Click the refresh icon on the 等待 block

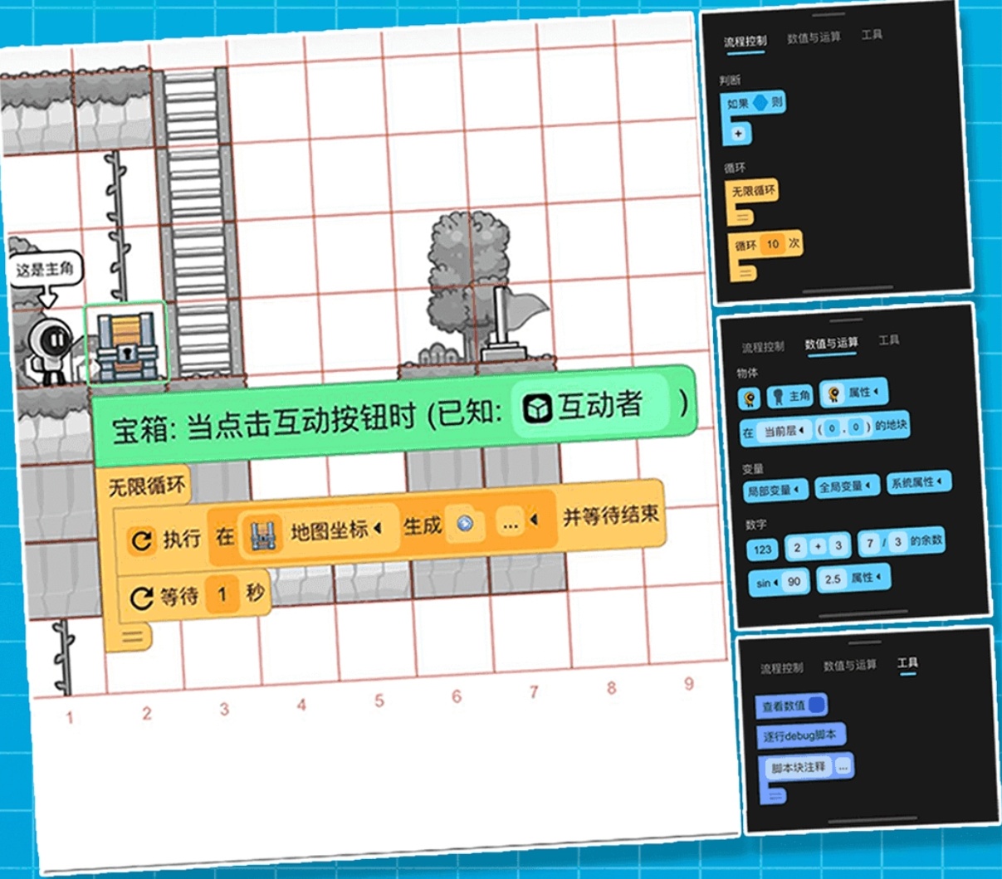pyautogui.click(x=141, y=597)
